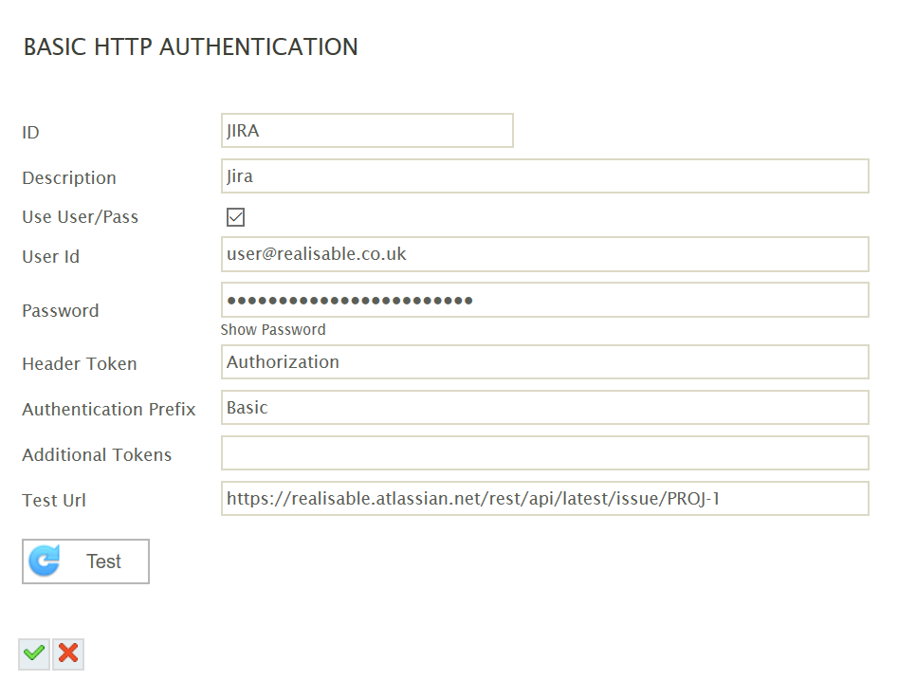Image resolution: width=898 pixels, height=681 pixels.
Task: Select the Test Url input field
Action: [x=544, y=499]
